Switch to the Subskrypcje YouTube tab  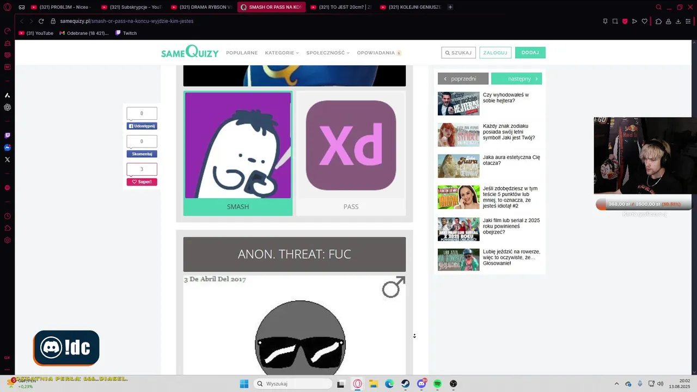click(133, 7)
